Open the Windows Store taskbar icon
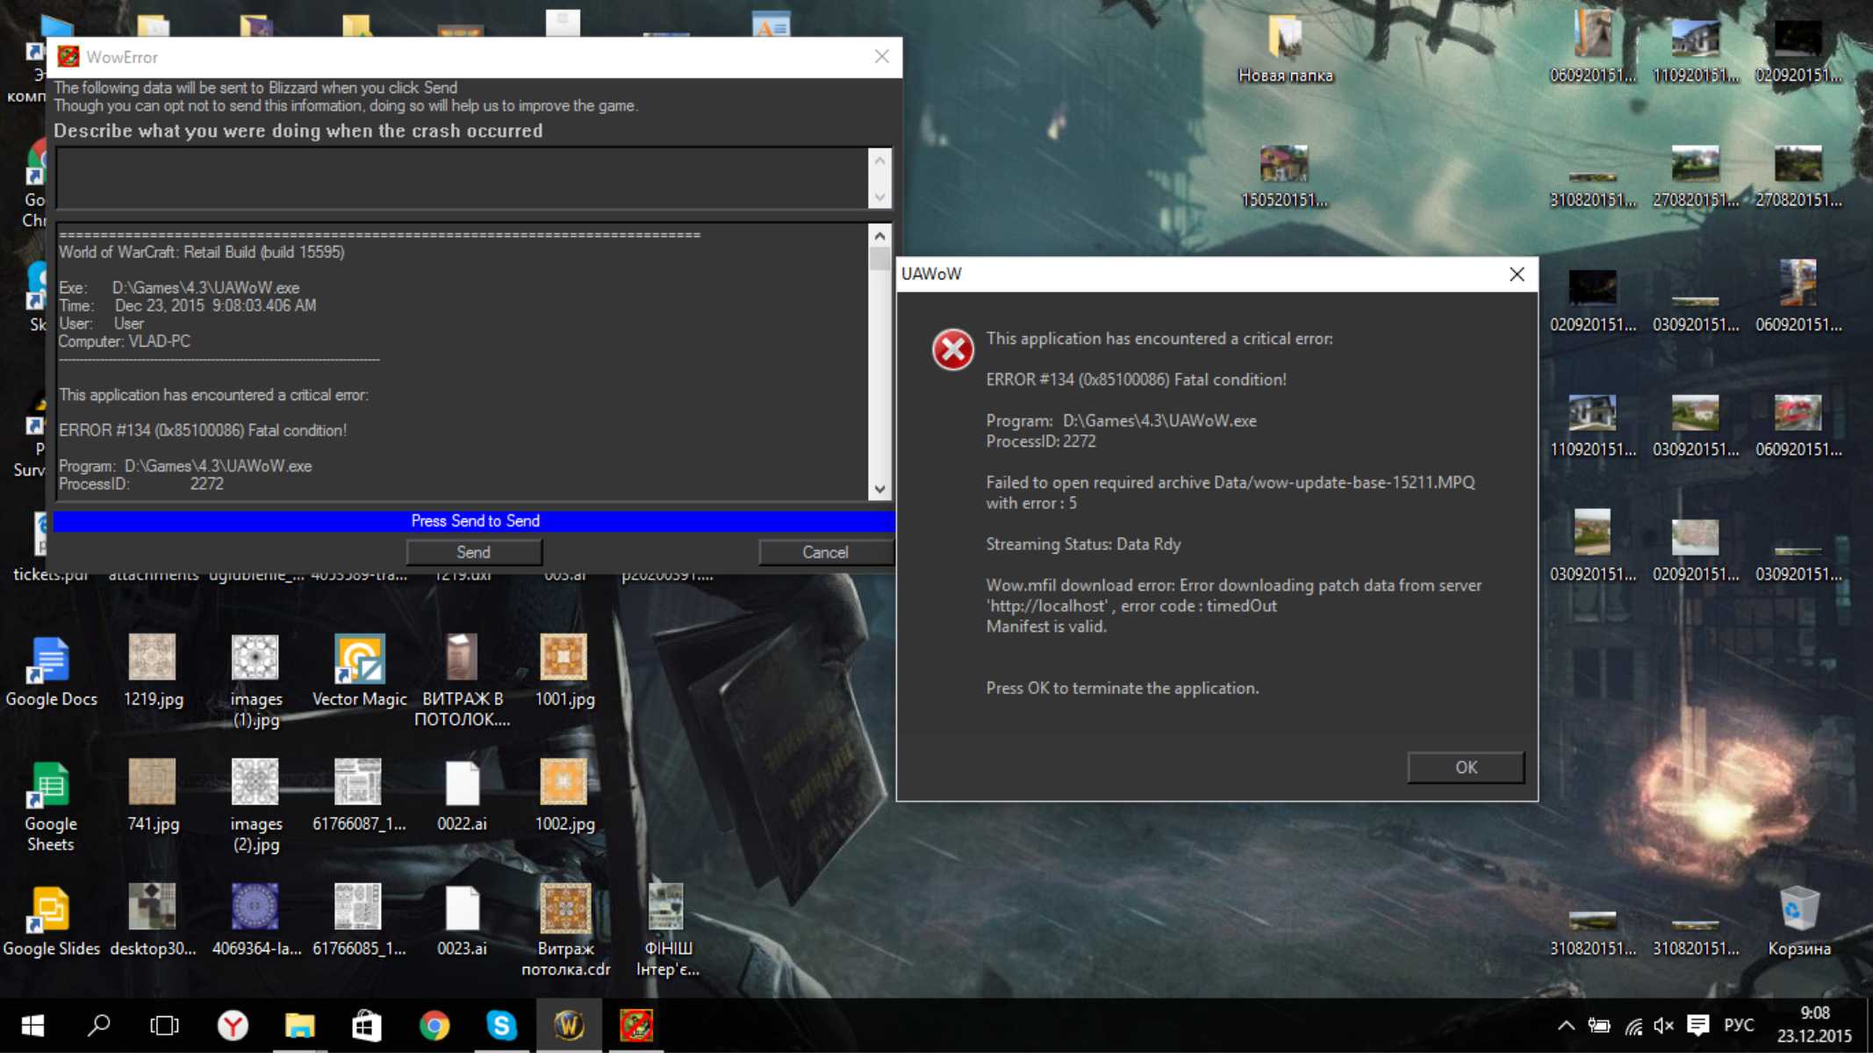Image resolution: width=1873 pixels, height=1053 pixels. (366, 1025)
